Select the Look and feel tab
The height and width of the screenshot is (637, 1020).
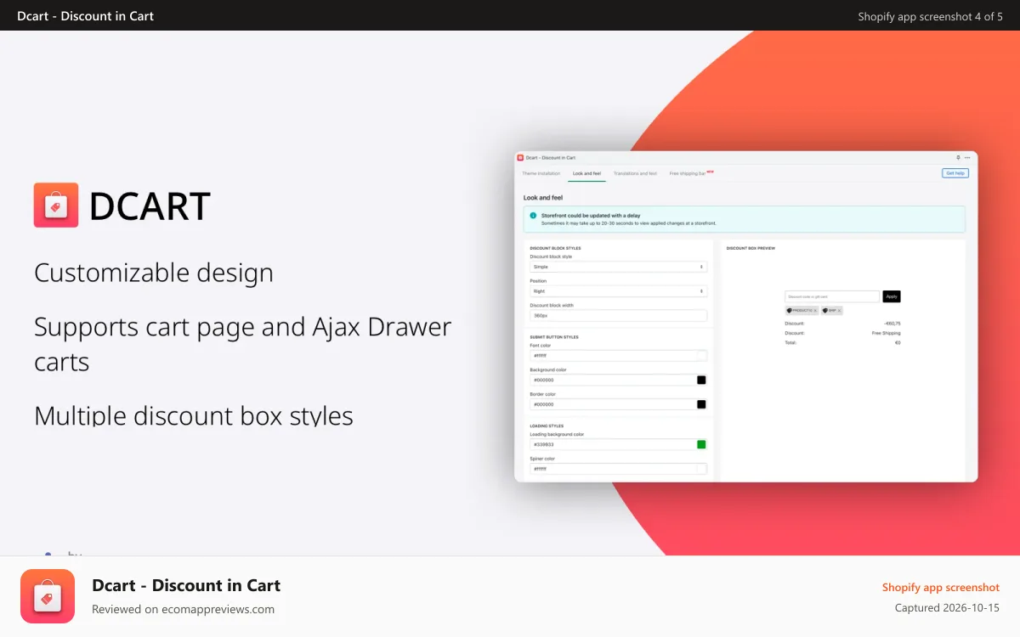586,173
